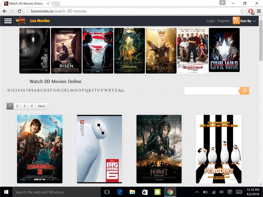Open a new browser tab
The height and width of the screenshot is (197, 263).
coord(56,3)
